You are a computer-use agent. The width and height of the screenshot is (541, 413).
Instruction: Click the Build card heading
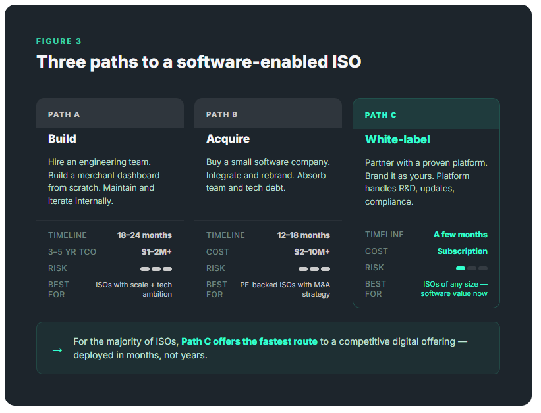62,139
